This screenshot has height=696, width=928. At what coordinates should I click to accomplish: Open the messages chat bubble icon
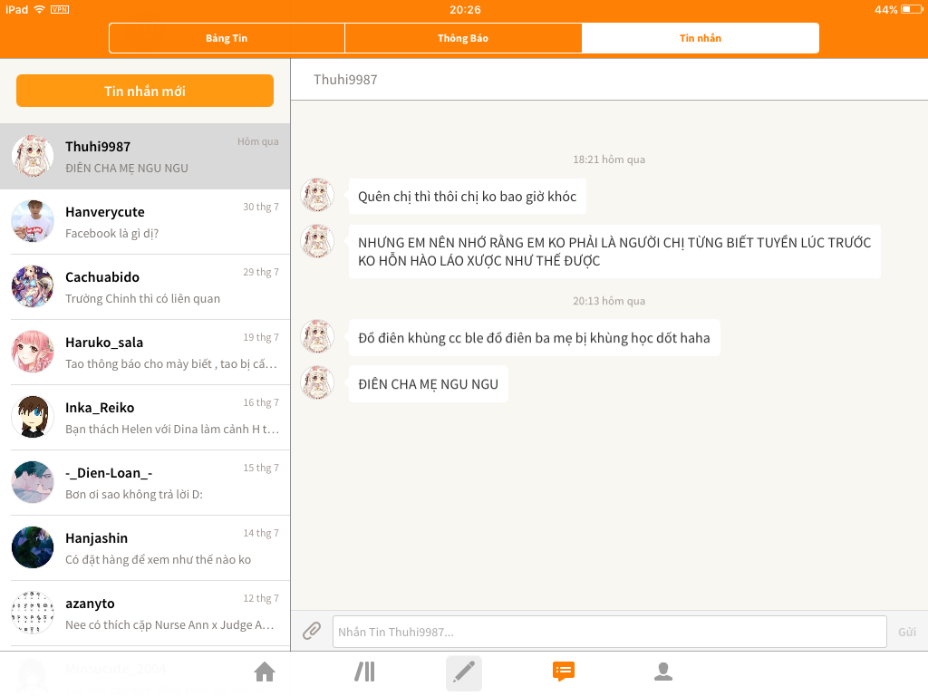point(564,672)
